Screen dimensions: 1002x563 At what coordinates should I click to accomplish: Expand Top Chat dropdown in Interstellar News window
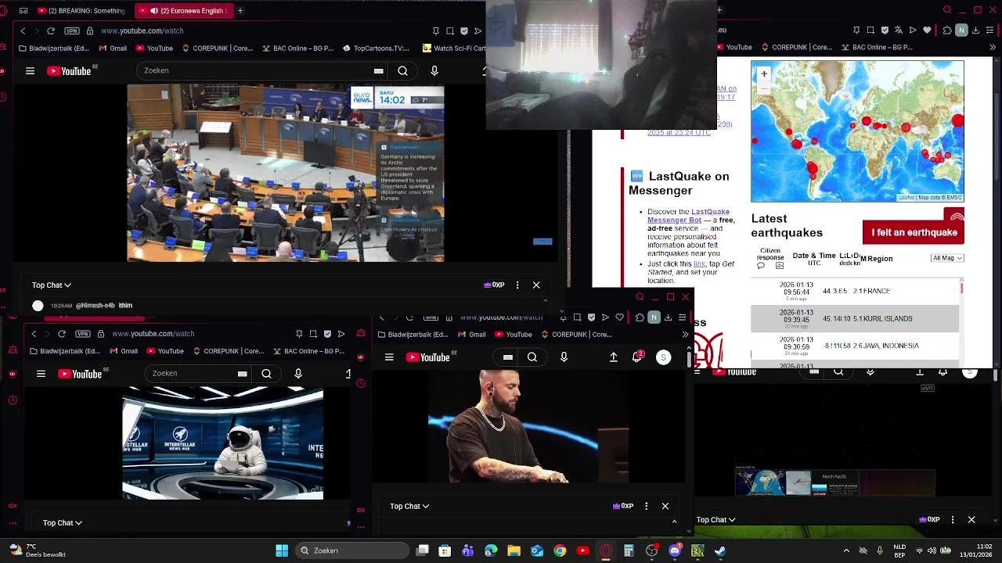pyautogui.click(x=63, y=522)
